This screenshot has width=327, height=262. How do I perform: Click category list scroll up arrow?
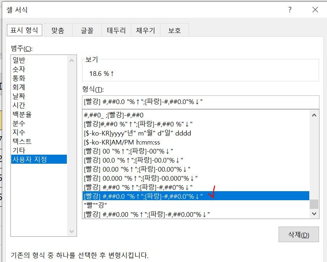pos(72,60)
